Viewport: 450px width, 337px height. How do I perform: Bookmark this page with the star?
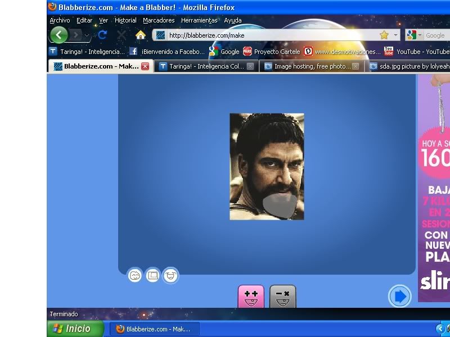384,35
